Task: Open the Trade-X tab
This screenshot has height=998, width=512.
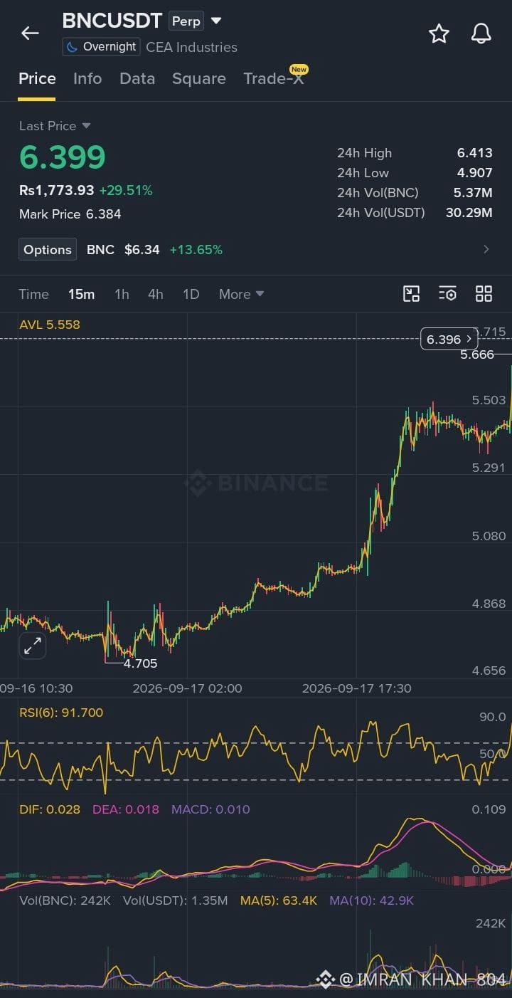Action: pyautogui.click(x=274, y=79)
